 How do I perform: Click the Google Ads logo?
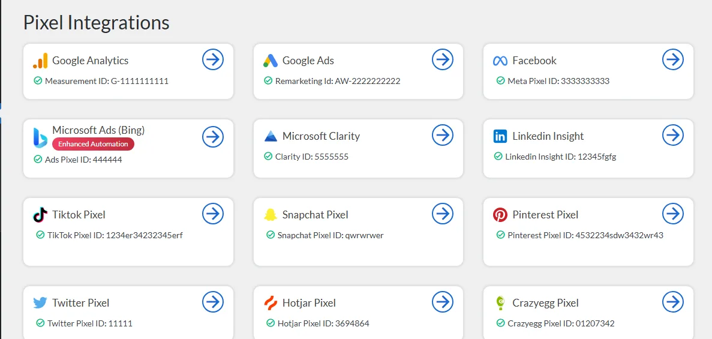(270, 61)
